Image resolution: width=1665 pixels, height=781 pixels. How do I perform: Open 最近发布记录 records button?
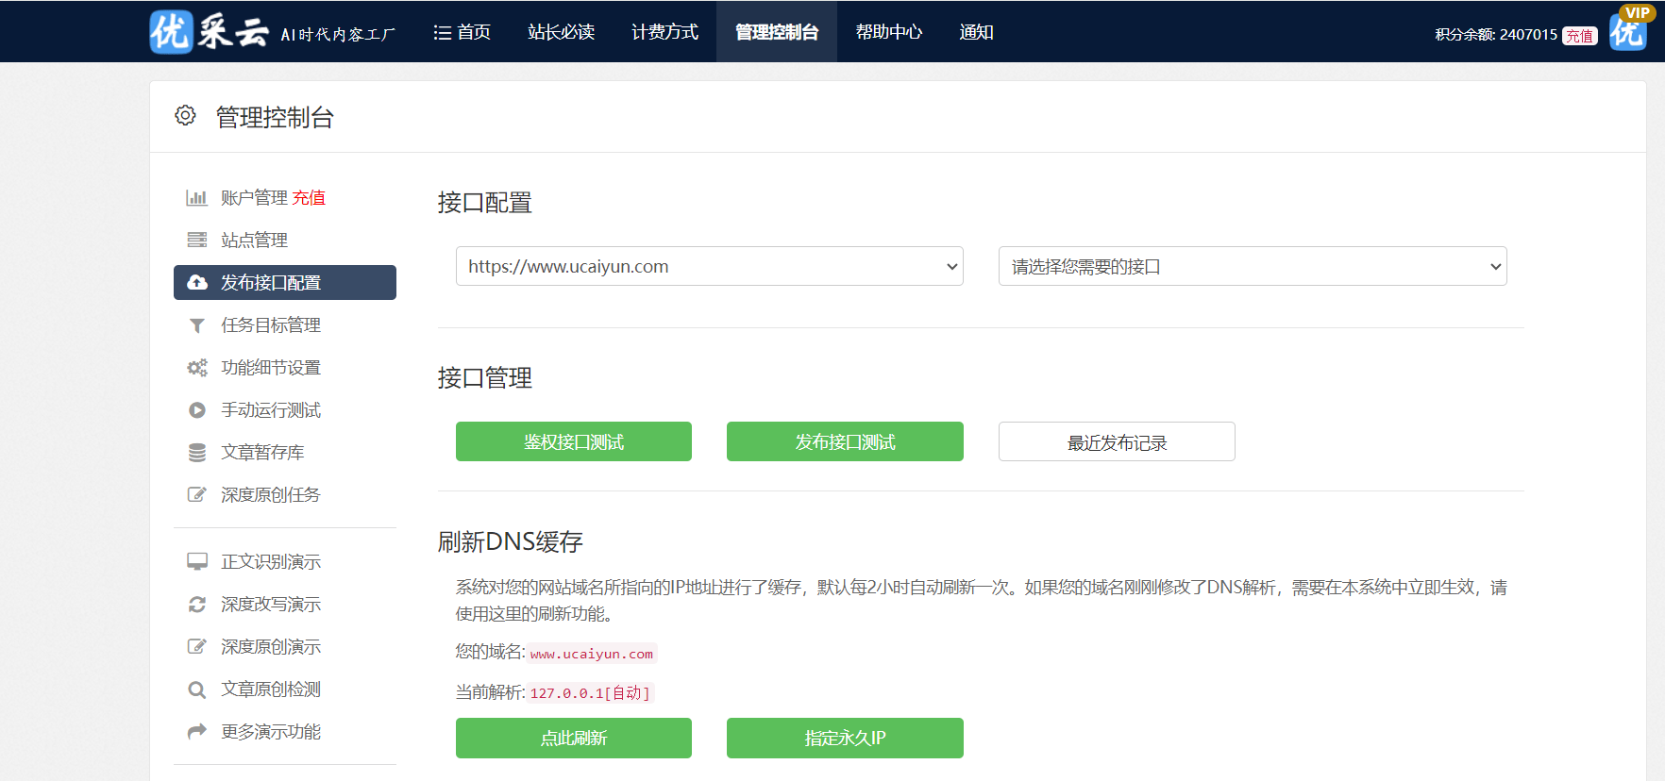click(1116, 442)
